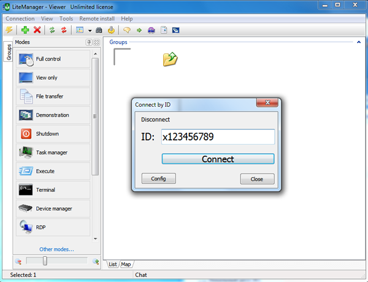Click the ID input field
This screenshot has height=282, width=368.
click(x=218, y=137)
